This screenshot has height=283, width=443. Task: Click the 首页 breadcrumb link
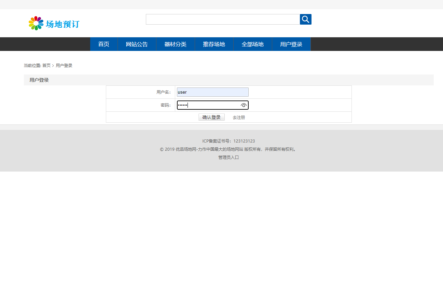(46, 65)
